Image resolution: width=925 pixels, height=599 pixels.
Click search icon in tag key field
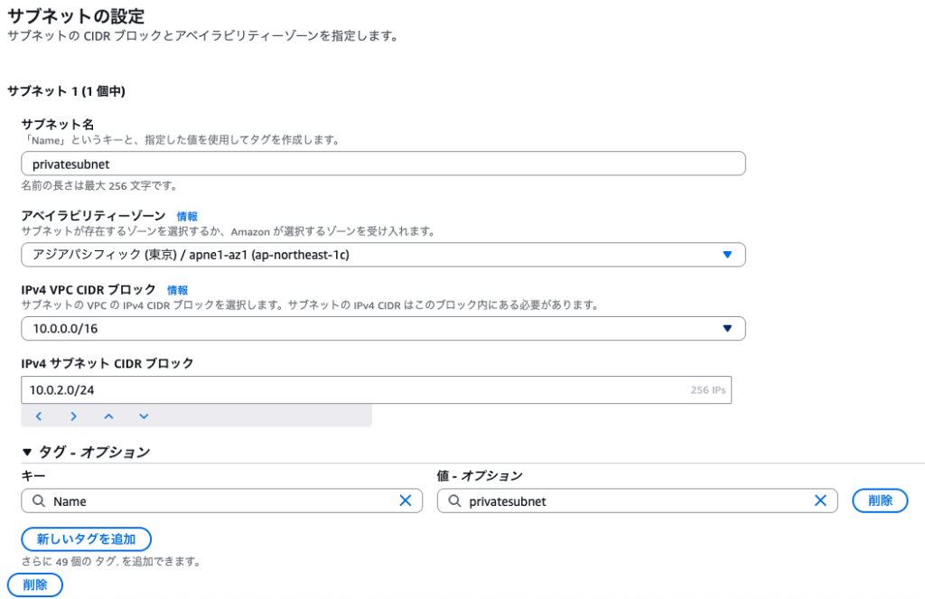[39, 501]
